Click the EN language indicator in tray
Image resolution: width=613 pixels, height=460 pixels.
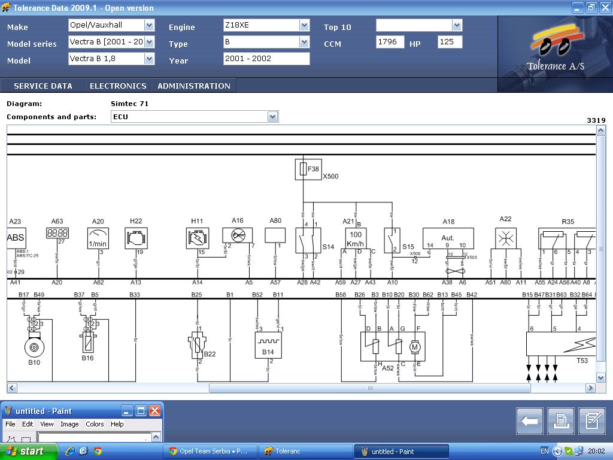pos(544,451)
